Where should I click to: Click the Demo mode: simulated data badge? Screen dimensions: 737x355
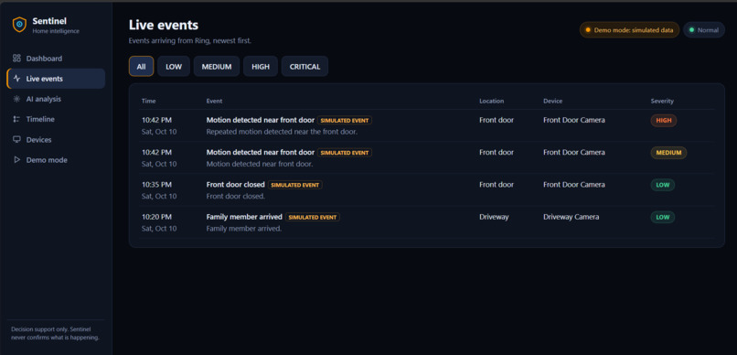pyautogui.click(x=629, y=29)
